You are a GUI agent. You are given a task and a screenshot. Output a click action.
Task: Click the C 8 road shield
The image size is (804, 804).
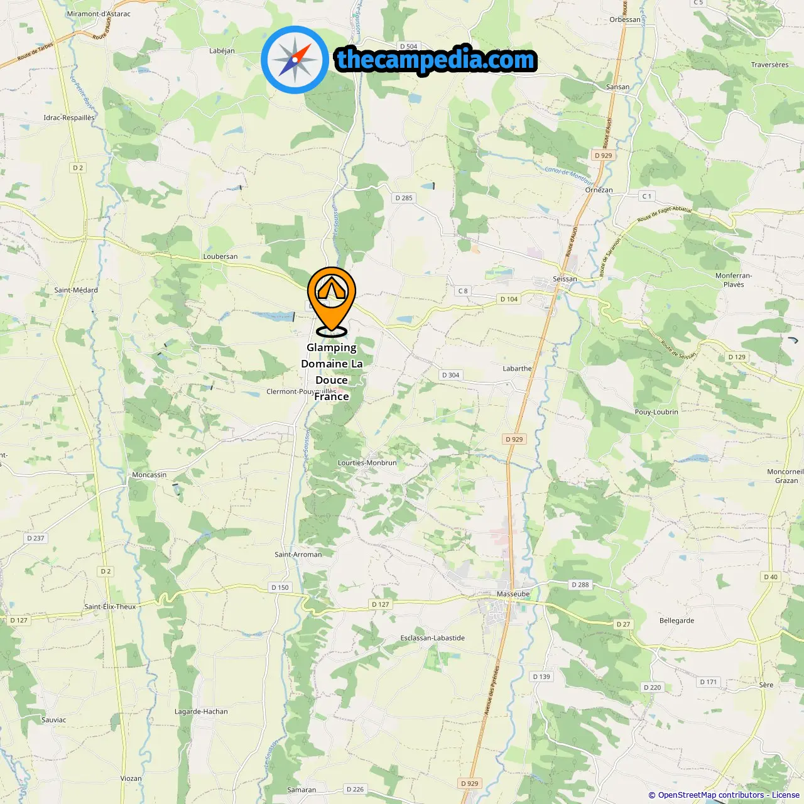(x=463, y=291)
